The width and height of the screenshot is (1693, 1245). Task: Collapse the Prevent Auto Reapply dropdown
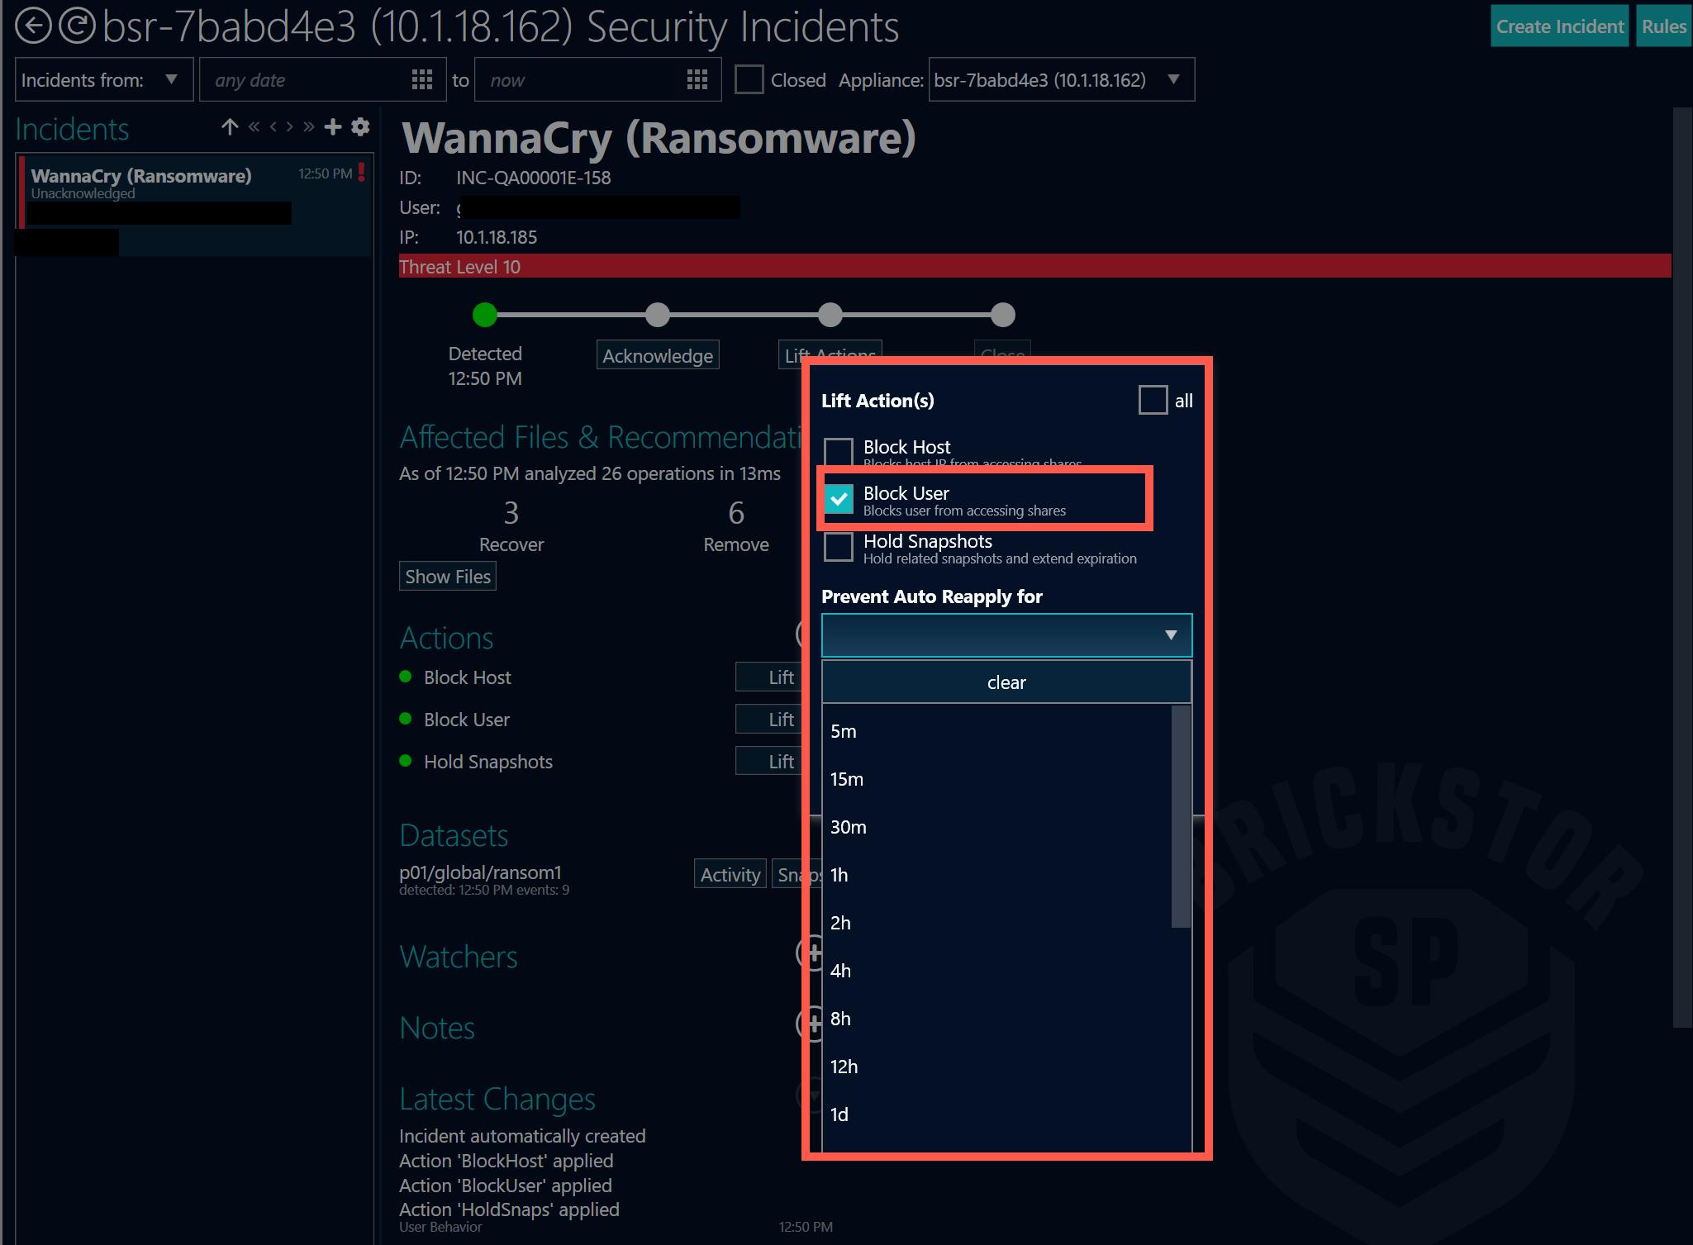[1170, 635]
